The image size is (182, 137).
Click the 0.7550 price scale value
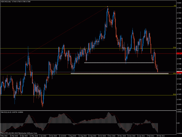179,49
